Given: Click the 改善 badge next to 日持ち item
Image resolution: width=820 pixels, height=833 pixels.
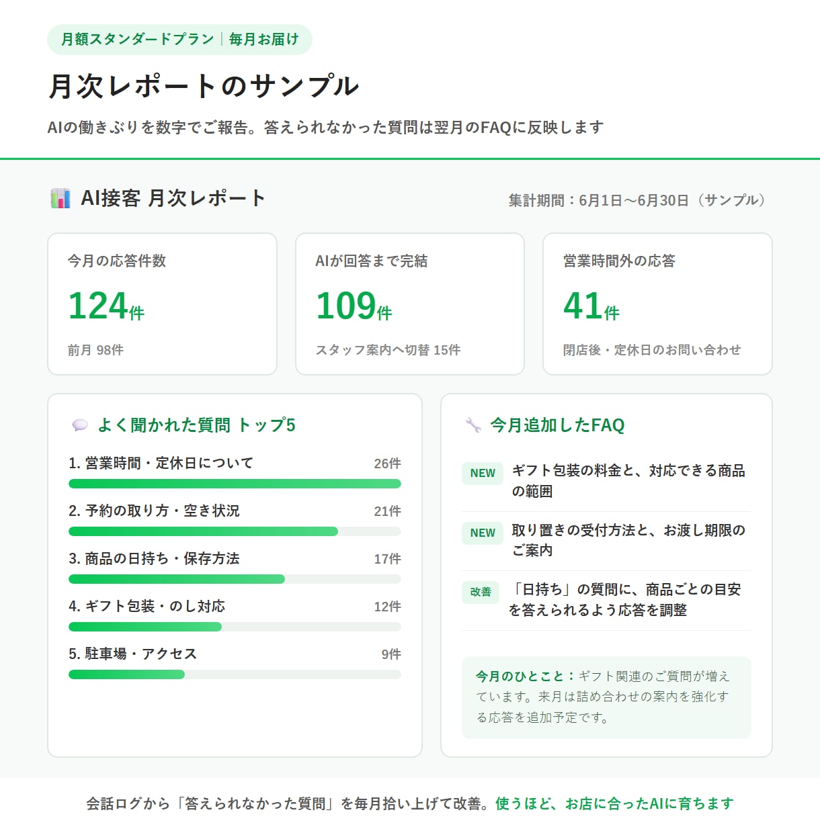Looking at the screenshot, I should pos(481,592).
